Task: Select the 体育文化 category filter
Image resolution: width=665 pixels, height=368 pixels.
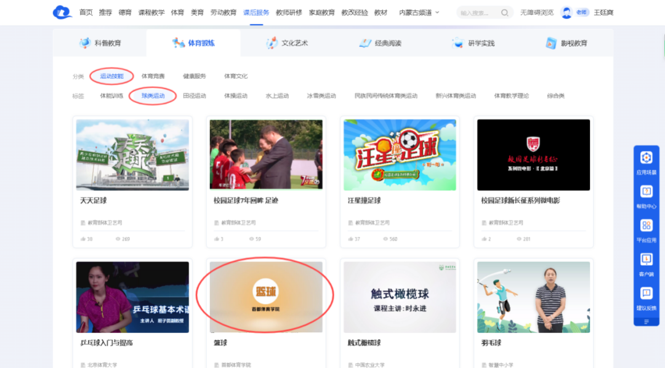Action: tap(236, 76)
